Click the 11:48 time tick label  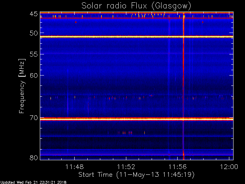click(x=75, y=167)
